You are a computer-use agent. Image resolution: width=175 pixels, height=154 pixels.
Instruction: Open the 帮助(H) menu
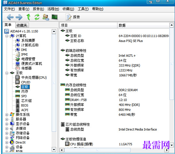click(x=98, y=9)
